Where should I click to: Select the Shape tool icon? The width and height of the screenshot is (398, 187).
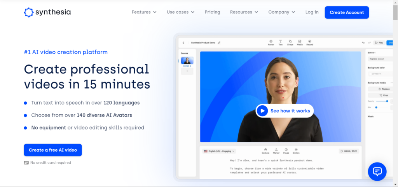pyautogui.click(x=290, y=42)
